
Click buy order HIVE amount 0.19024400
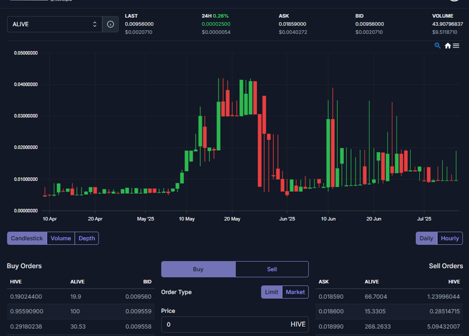[26, 296]
